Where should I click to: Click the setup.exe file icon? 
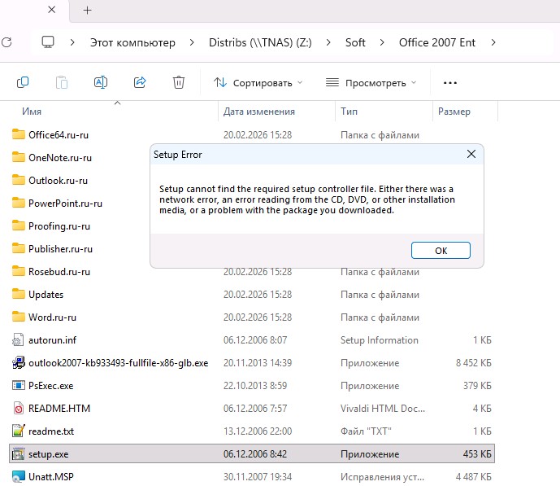coord(19,453)
